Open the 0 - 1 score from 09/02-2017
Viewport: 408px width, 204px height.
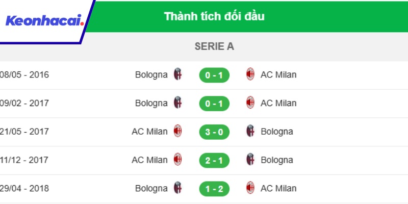(214, 104)
